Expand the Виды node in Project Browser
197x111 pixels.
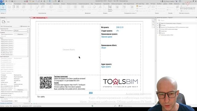[158, 23]
